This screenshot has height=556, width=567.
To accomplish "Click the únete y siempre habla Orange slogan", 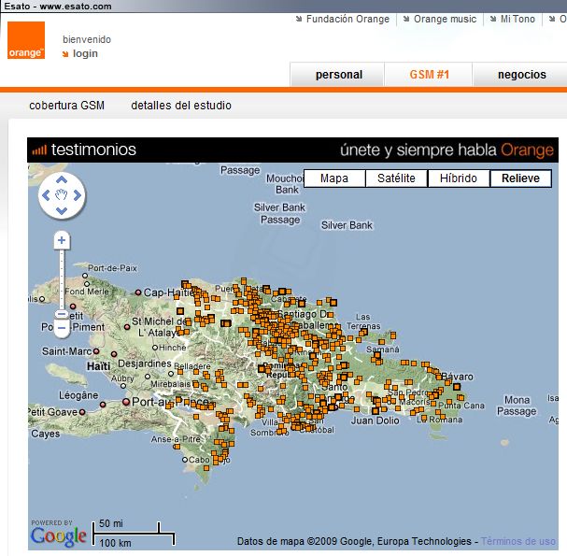I will click(447, 150).
